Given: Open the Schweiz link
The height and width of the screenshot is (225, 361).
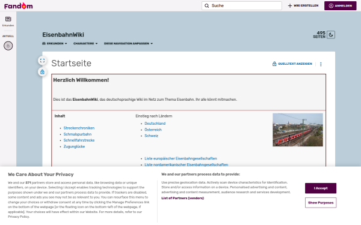Looking at the screenshot, I should point(151,136).
